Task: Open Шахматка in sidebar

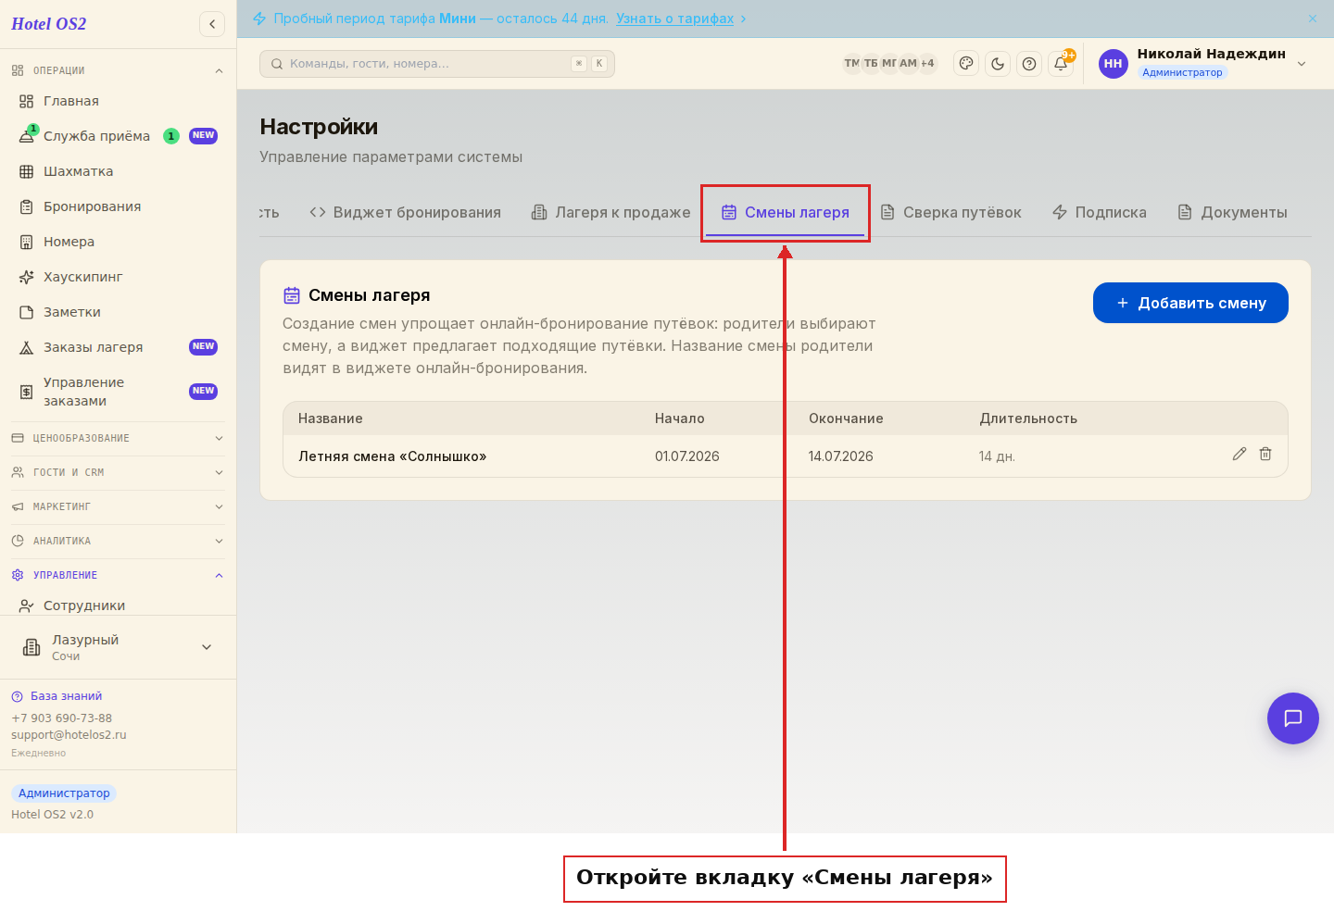Action: 118,171
